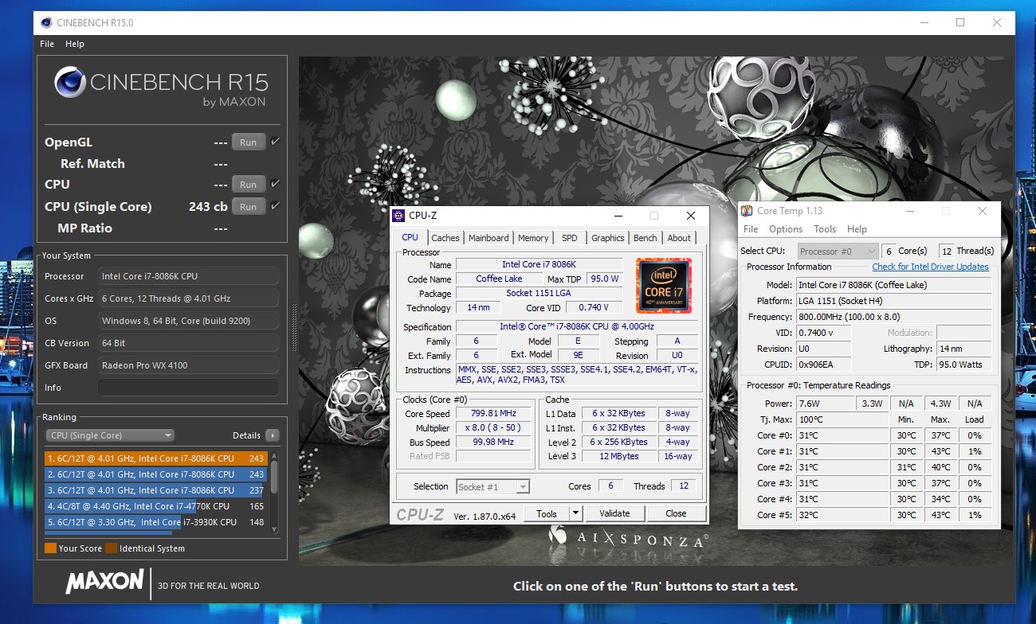Click the Processor field Intel Core i7-8086K CPU
1036x624 pixels.
(x=188, y=276)
